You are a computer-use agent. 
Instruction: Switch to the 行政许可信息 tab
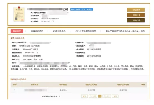coord(37,31)
